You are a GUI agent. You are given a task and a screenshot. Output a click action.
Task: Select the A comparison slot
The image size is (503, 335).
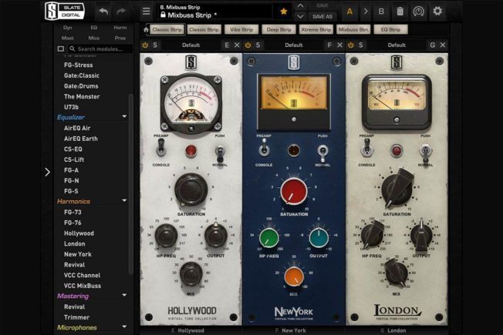[349, 12]
